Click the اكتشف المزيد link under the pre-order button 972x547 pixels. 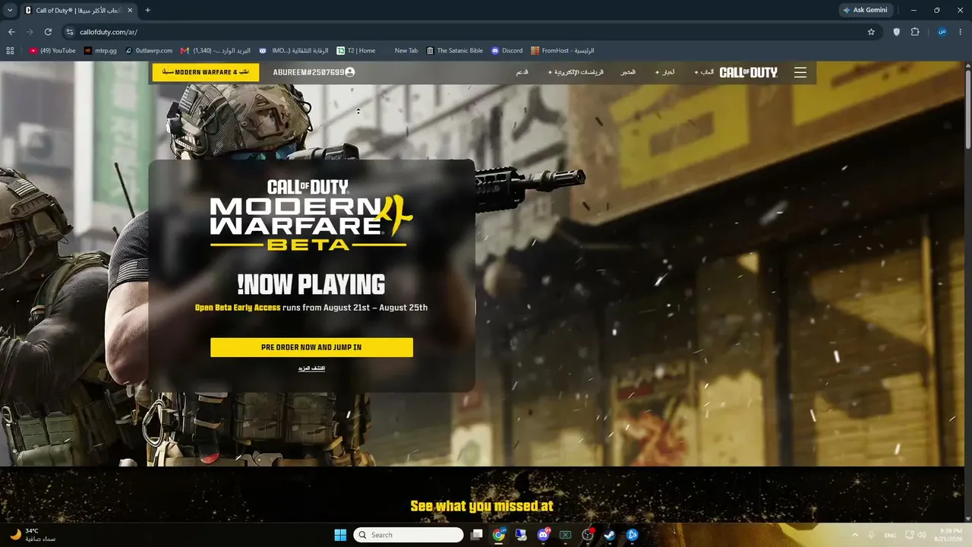click(x=311, y=368)
